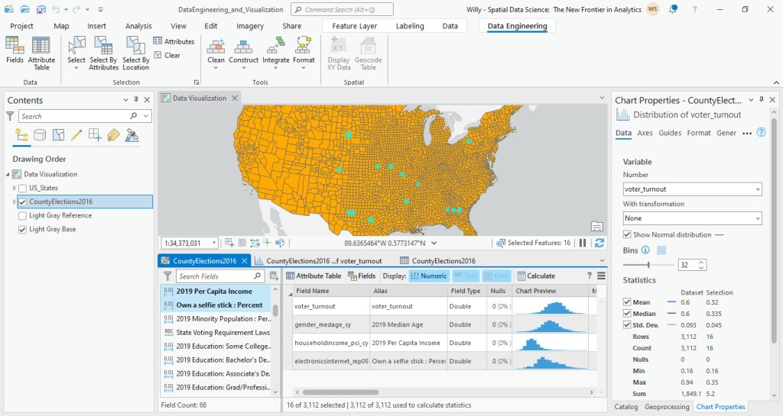Open the Clean tools menu
The width and height of the screenshot is (783, 416).
point(216,53)
